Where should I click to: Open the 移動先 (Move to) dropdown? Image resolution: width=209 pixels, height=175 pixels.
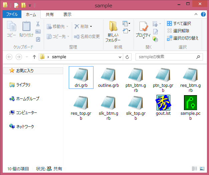(x=58, y=26)
